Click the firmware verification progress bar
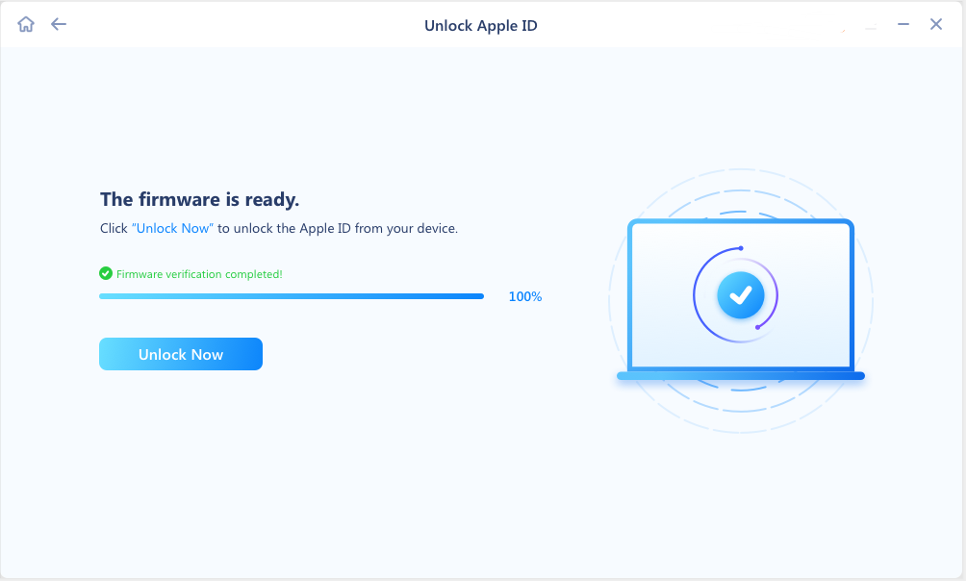 tap(292, 296)
